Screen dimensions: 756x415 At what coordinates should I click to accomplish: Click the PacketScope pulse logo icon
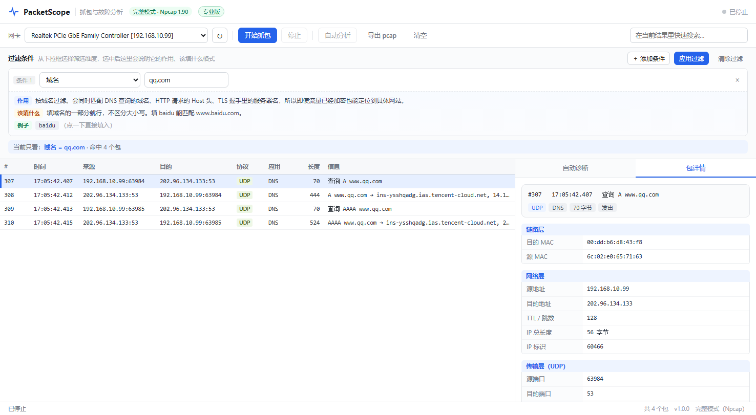(x=14, y=12)
